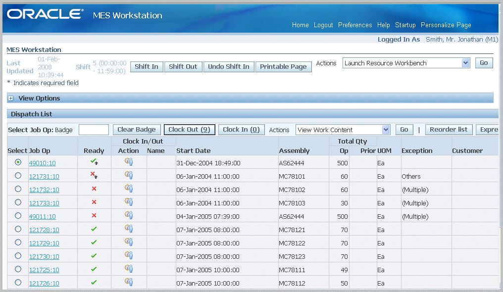Click the Shift Out button

pyautogui.click(x=183, y=67)
